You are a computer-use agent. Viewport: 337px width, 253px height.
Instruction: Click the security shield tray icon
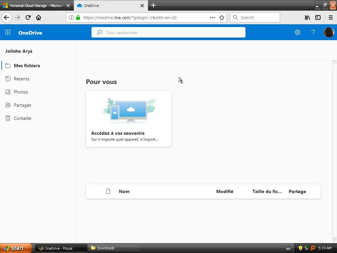300,248
